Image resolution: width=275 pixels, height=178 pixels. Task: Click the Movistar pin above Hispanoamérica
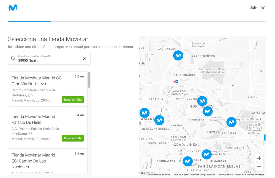coord(159,120)
